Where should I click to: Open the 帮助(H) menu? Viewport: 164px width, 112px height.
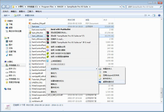point(39,11)
